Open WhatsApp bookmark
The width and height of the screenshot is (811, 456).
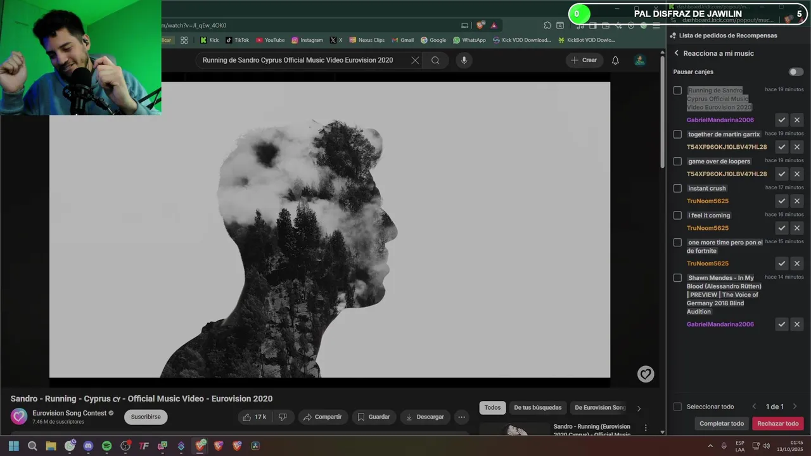(x=469, y=40)
